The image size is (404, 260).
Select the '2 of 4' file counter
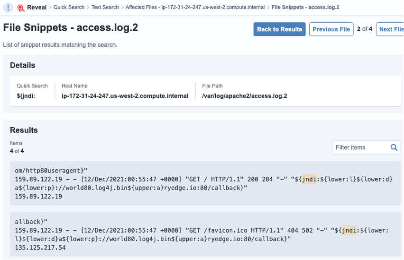click(x=365, y=29)
